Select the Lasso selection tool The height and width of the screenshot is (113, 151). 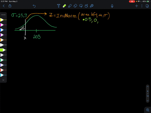81,6
